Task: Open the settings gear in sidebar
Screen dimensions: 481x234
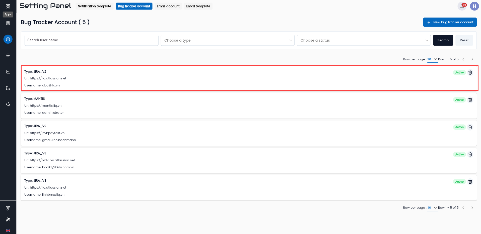Action: 8,55
